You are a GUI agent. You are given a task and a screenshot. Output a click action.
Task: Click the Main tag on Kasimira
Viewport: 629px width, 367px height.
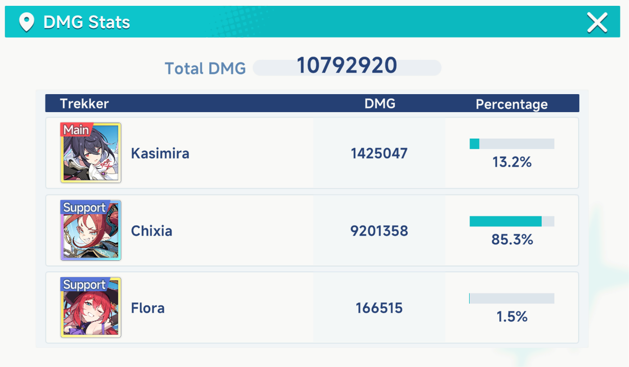pos(76,130)
